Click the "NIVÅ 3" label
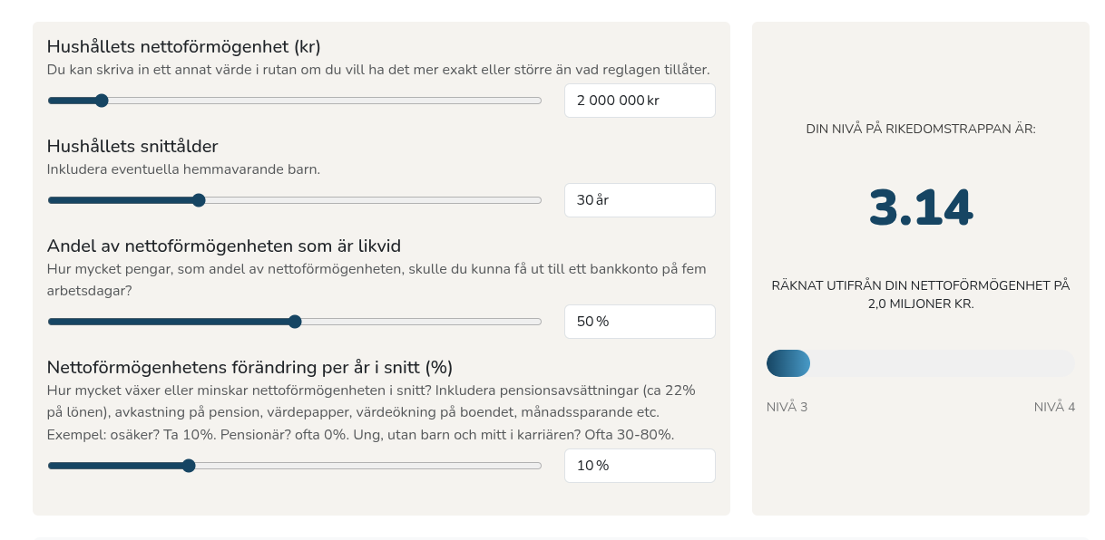Screen dimensions: 1105x540 click(x=787, y=407)
